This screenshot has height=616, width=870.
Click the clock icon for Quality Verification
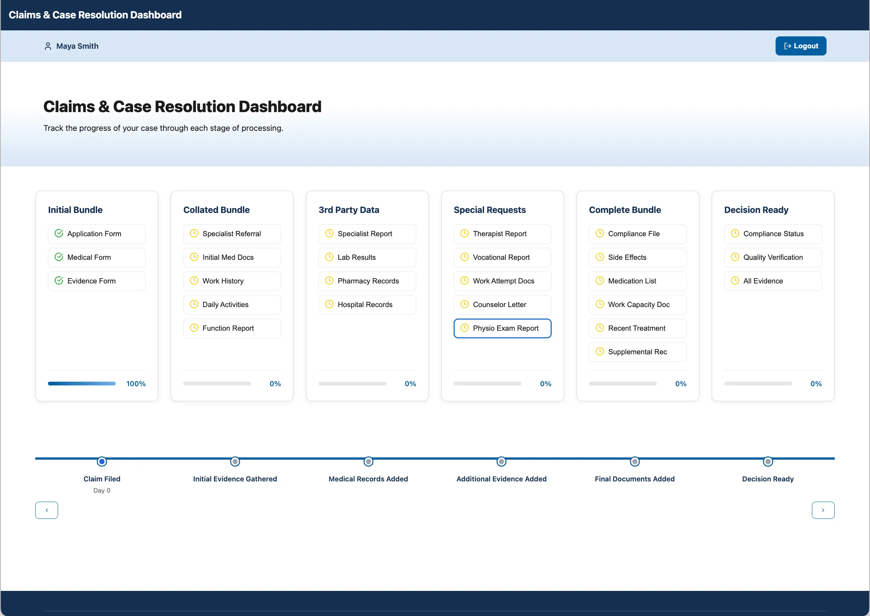click(x=735, y=257)
